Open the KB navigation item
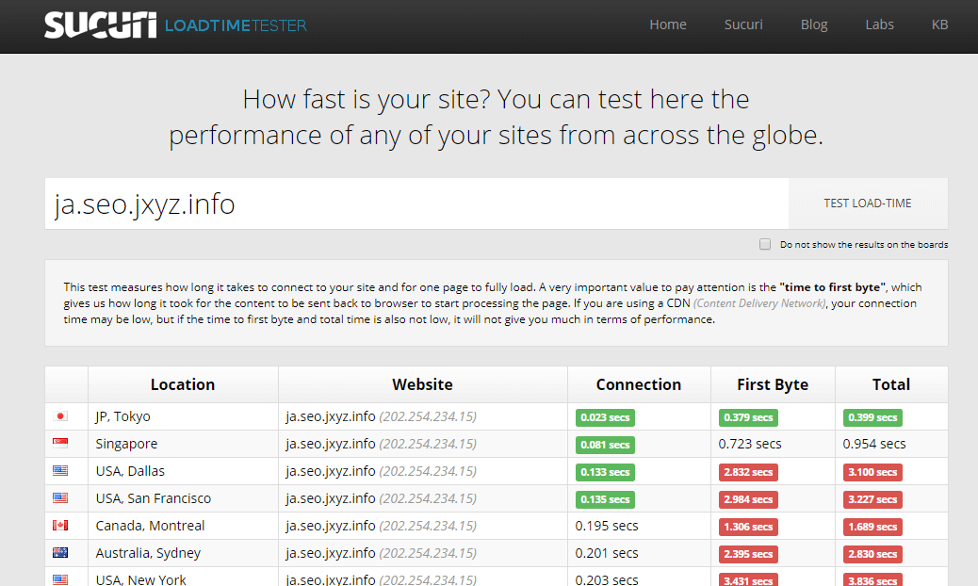 [939, 25]
